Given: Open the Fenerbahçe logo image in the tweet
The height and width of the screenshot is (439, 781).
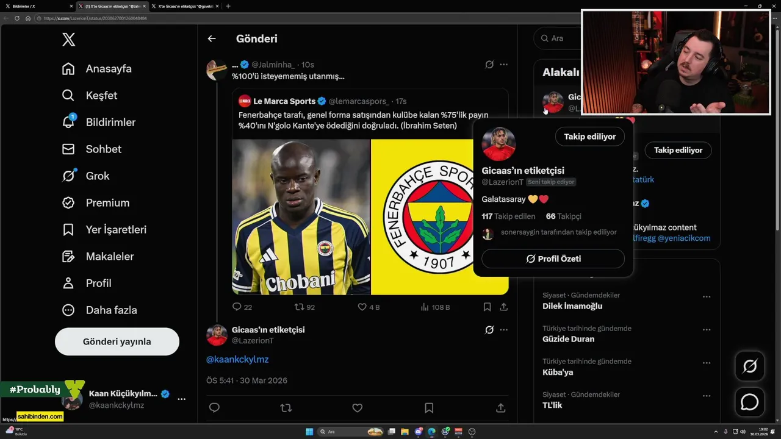Looking at the screenshot, I should pos(440,217).
